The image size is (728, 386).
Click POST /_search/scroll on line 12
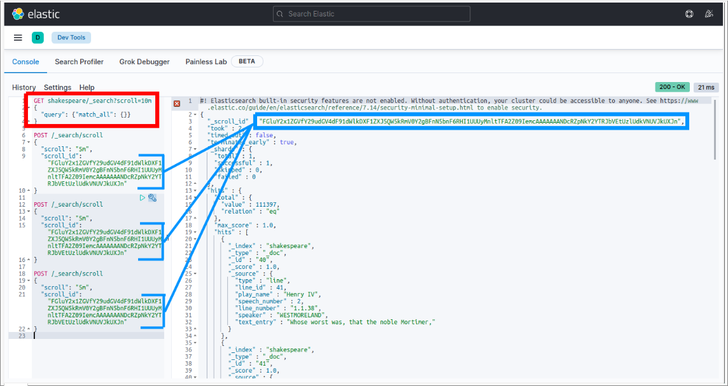point(68,205)
